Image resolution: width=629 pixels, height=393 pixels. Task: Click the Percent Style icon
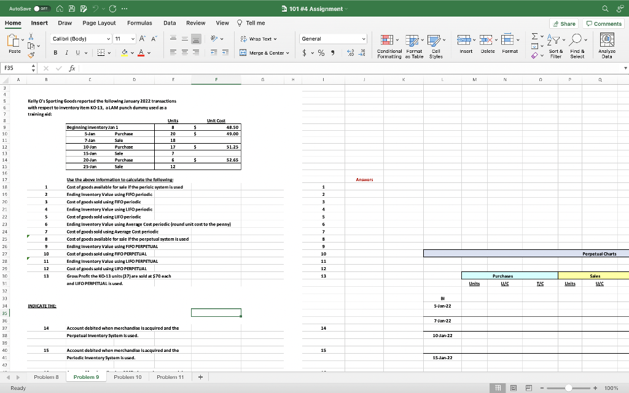click(x=321, y=53)
